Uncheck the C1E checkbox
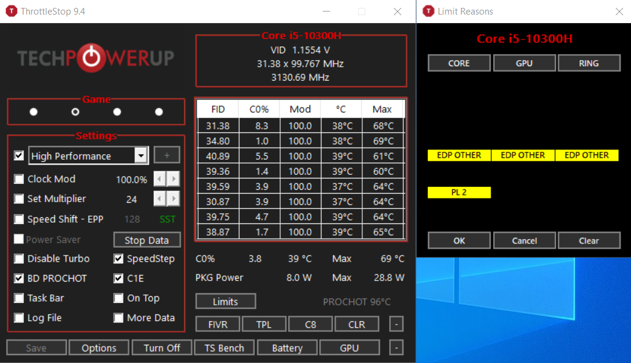Screen dimensions: 631x363 tap(119, 278)
